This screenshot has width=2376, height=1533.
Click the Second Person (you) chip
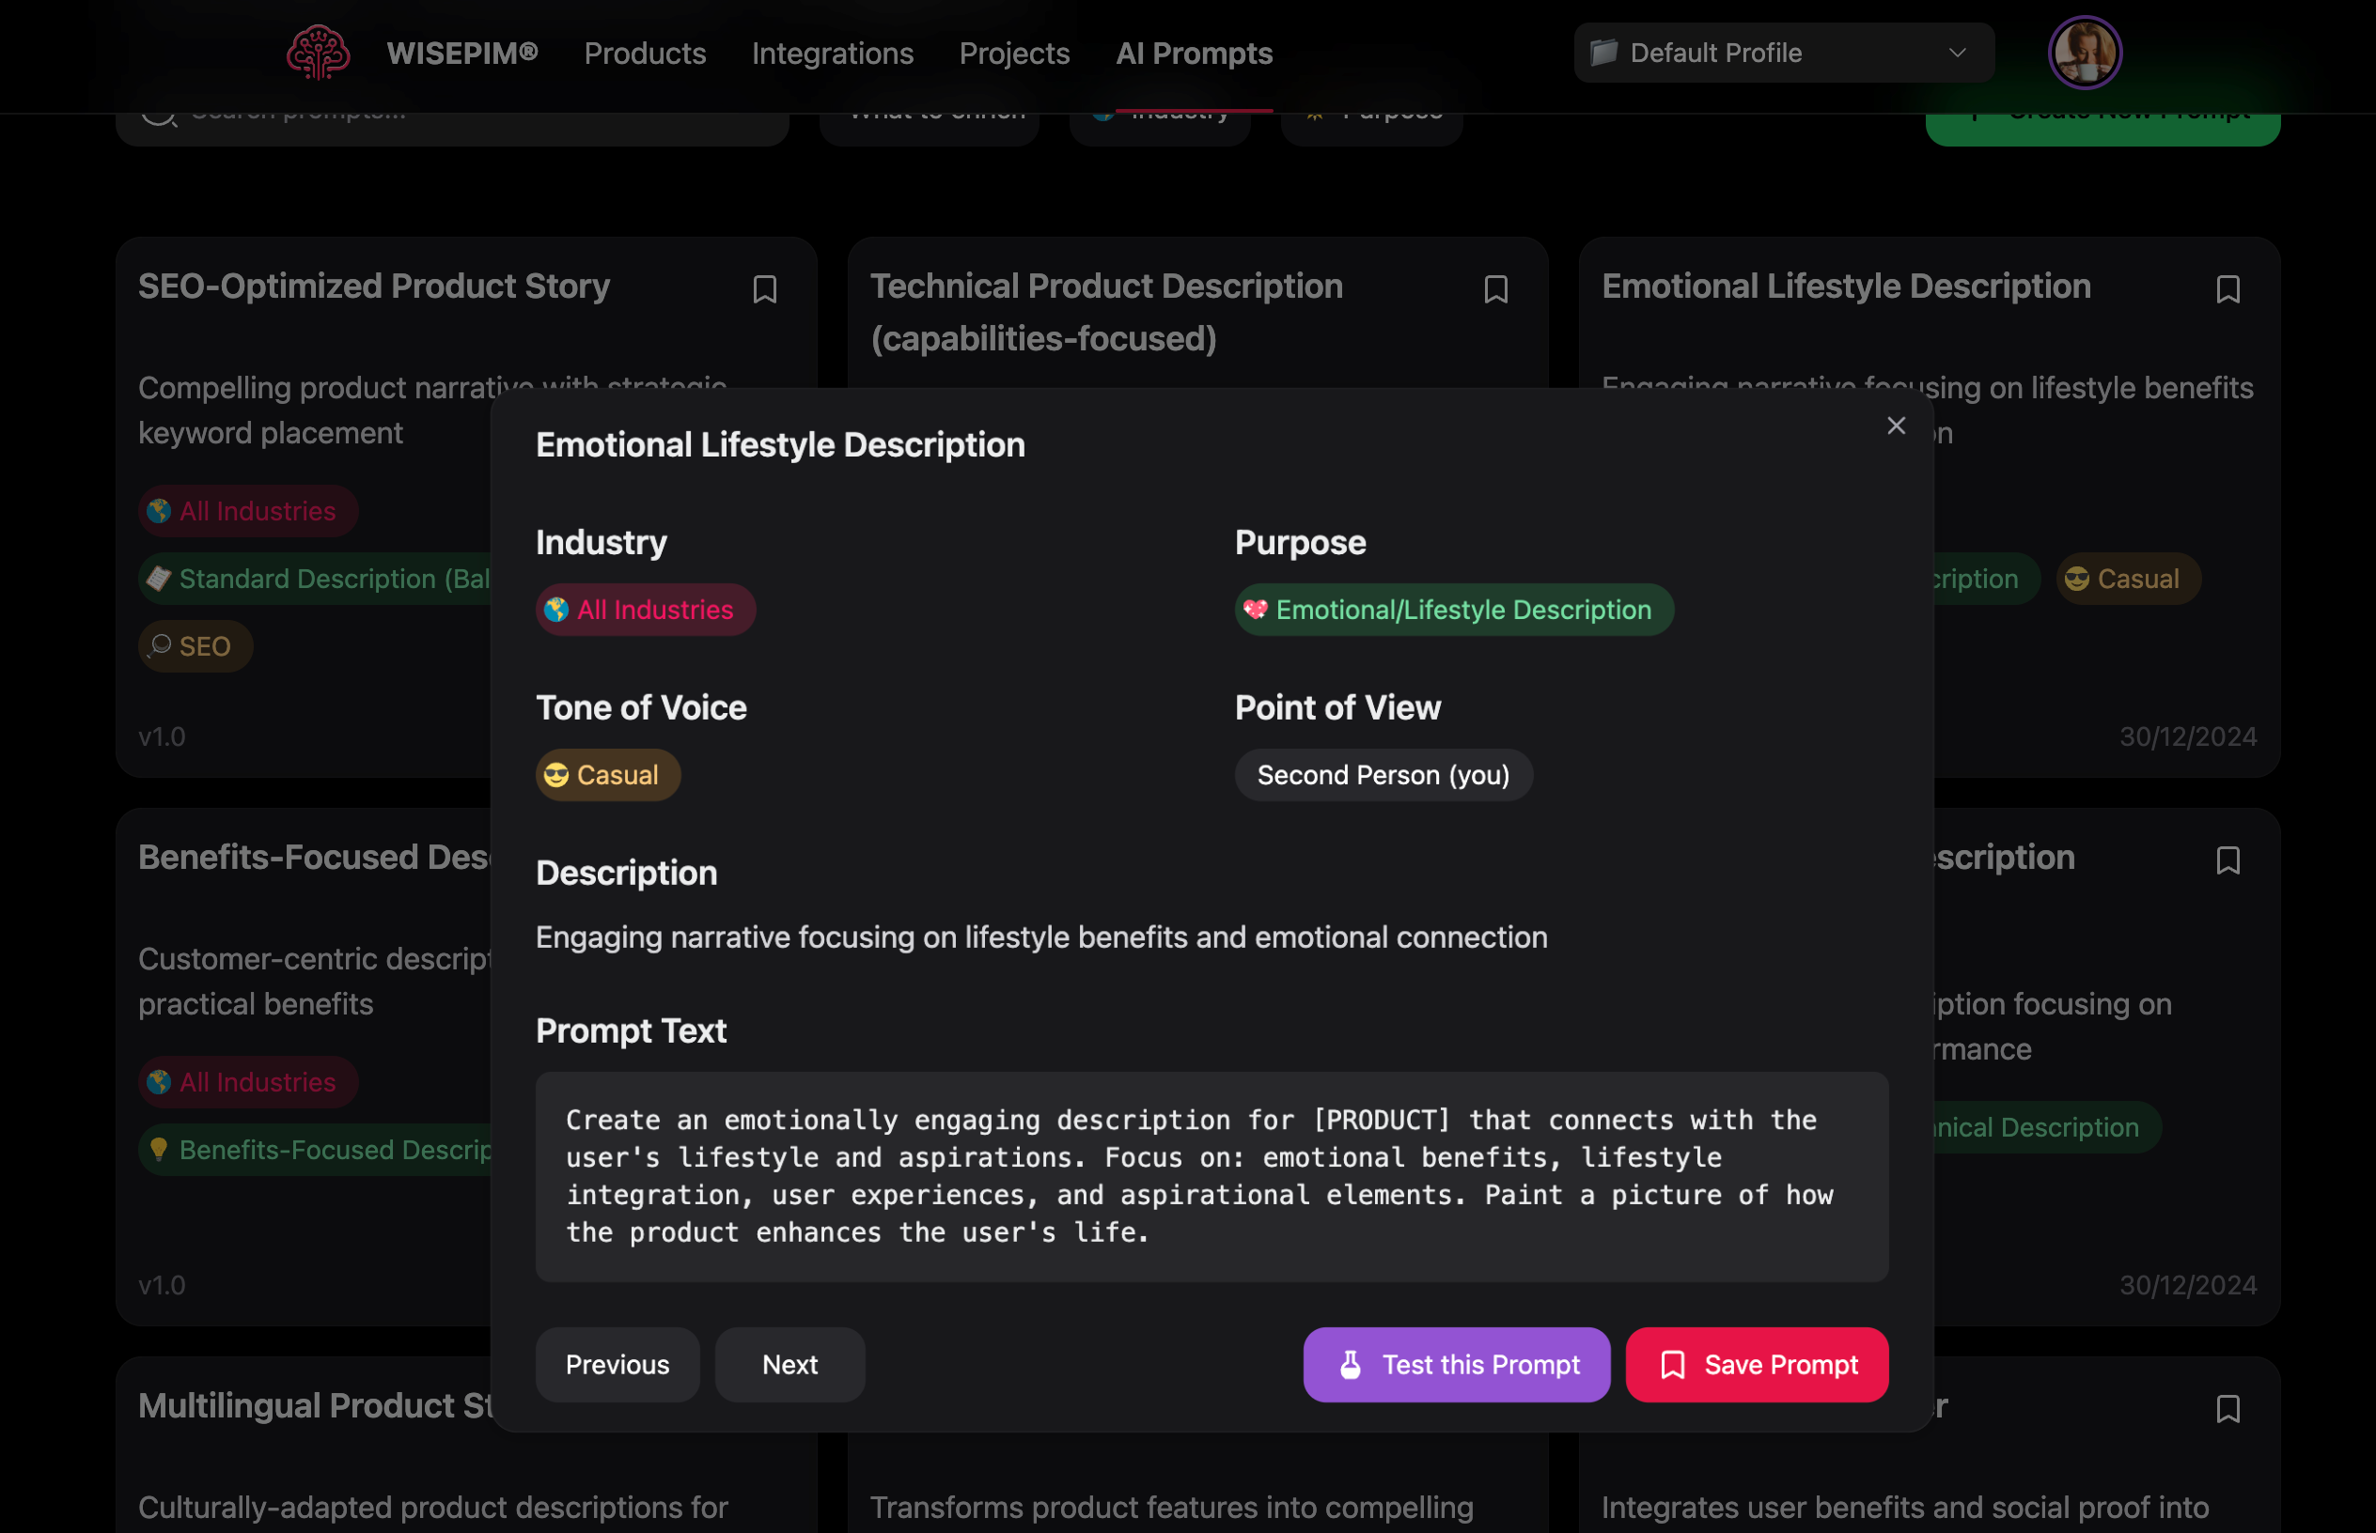click(x=1383, y=774)
